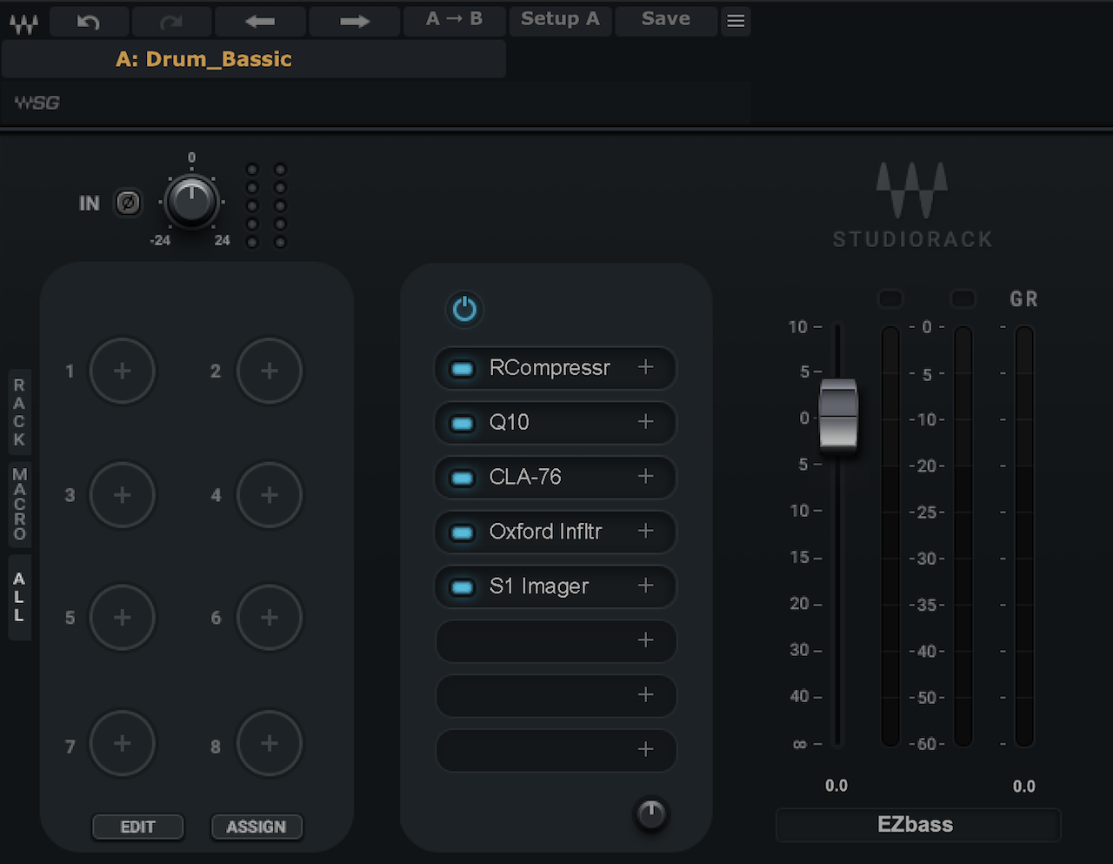Undo the last change
This screenshot has height=864, width=1113.
[89, 22]
